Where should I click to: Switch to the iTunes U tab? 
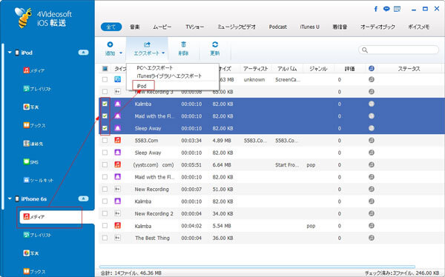pos(309,27)
